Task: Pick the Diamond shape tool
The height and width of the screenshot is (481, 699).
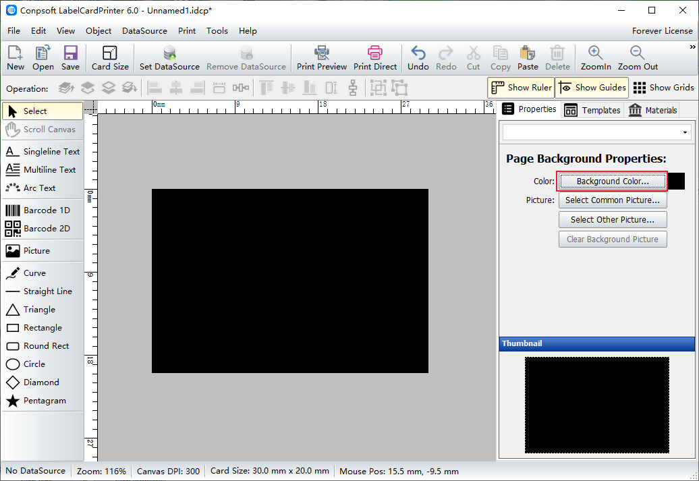Action: [x=43, y=383]
